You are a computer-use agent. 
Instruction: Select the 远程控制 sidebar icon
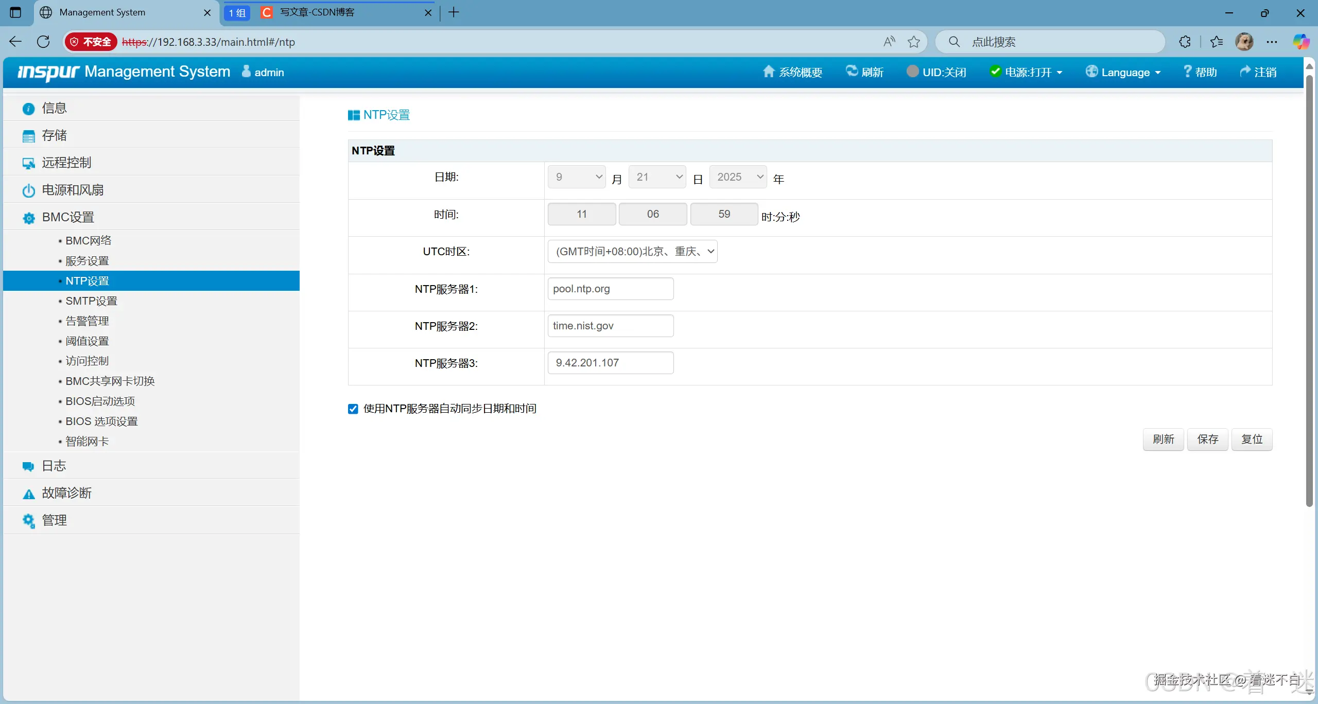tap(66, 163)
